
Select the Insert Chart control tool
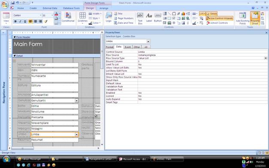tap(183, 14)
